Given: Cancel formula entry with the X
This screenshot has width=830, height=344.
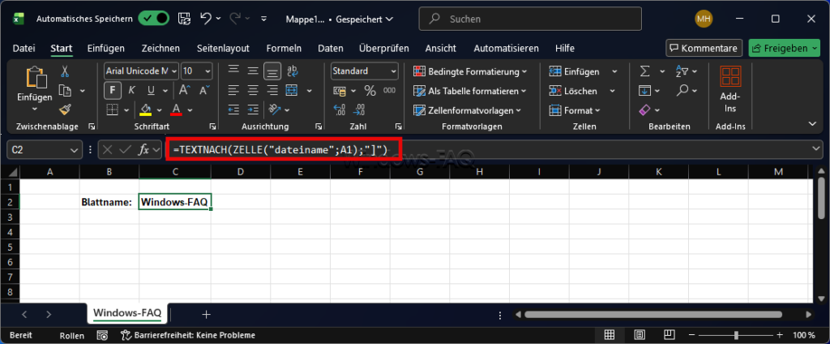Looking at the screenshot, I should pos(108,149).
